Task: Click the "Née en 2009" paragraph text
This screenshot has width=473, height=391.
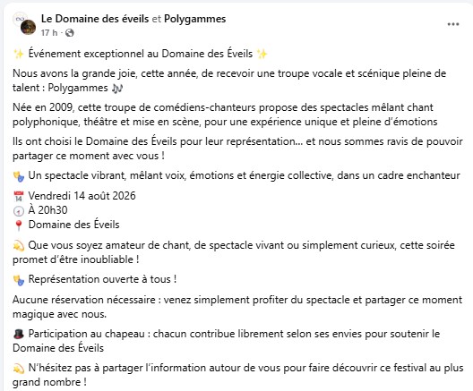Action: pos(225,115)
